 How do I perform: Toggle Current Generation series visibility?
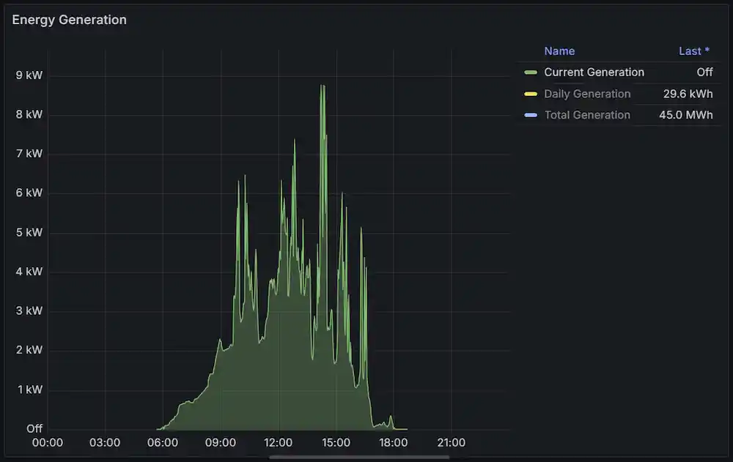point(593,72)
